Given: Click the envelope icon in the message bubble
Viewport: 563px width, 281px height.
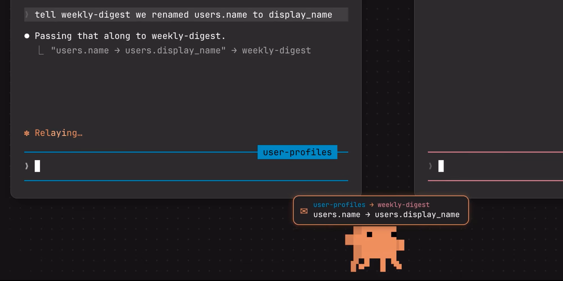Looking at the screenshot, I should pos(304,211).
